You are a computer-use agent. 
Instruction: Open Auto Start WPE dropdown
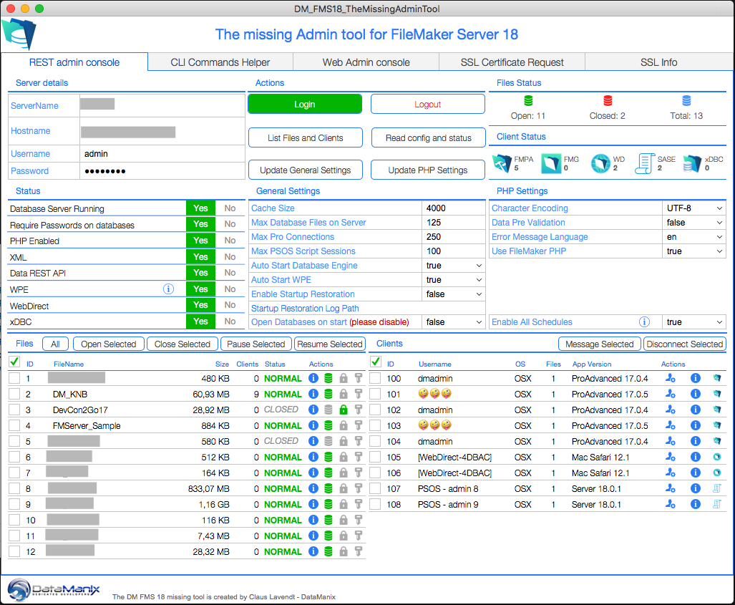[453, 279]
